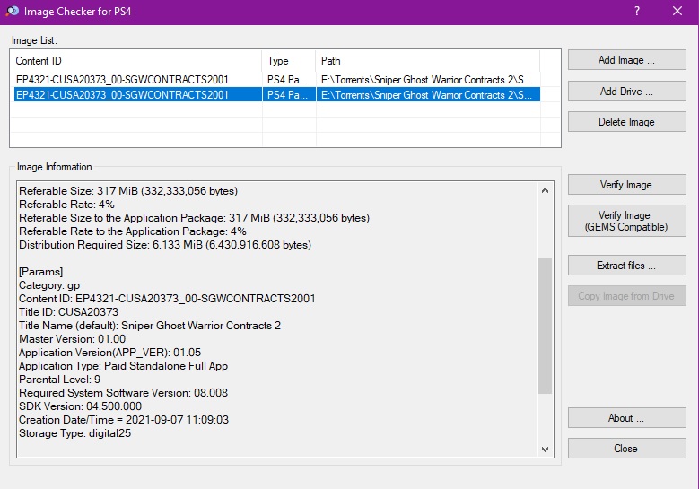
Task: Click the help question mark in title bar
Action: pyautogui.click(x=637, y=11)
